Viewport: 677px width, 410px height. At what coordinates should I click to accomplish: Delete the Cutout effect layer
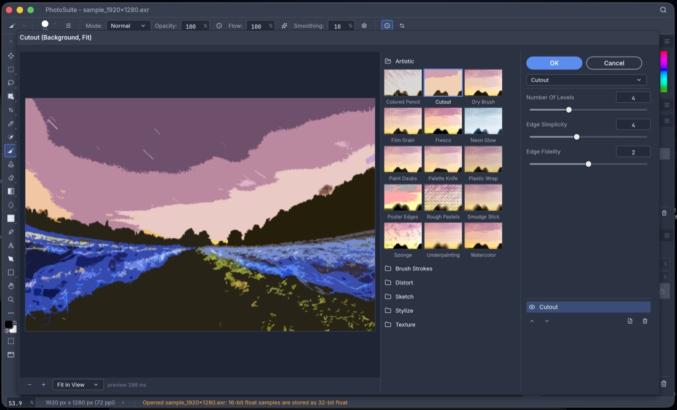[x=645, y=321]
